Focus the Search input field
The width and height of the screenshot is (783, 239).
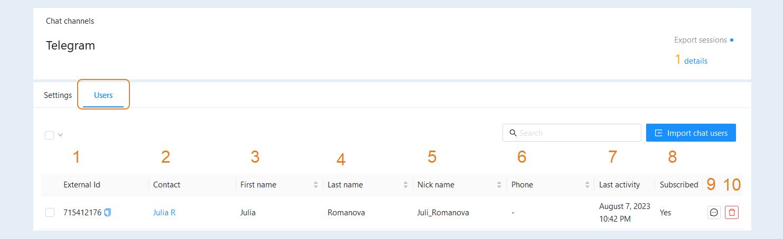pyautogui.click(x=572, y=133)
